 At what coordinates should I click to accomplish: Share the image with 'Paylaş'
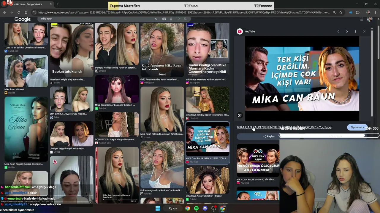tap(269, 136)
